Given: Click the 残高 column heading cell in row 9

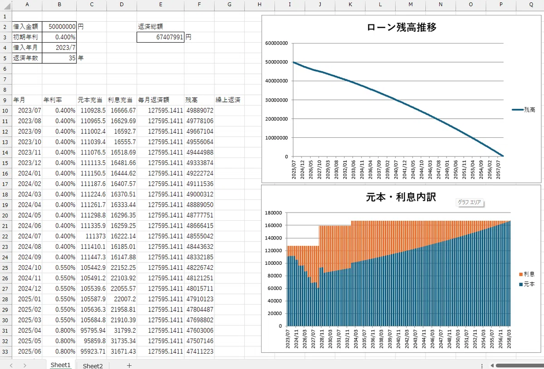Looking at the screenshot, I should (x=199, y=100).
